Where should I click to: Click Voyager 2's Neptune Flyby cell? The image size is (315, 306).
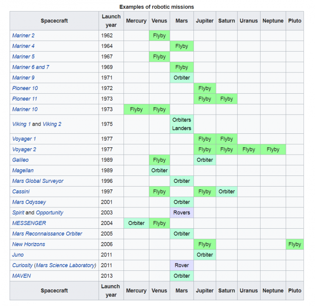273,149
